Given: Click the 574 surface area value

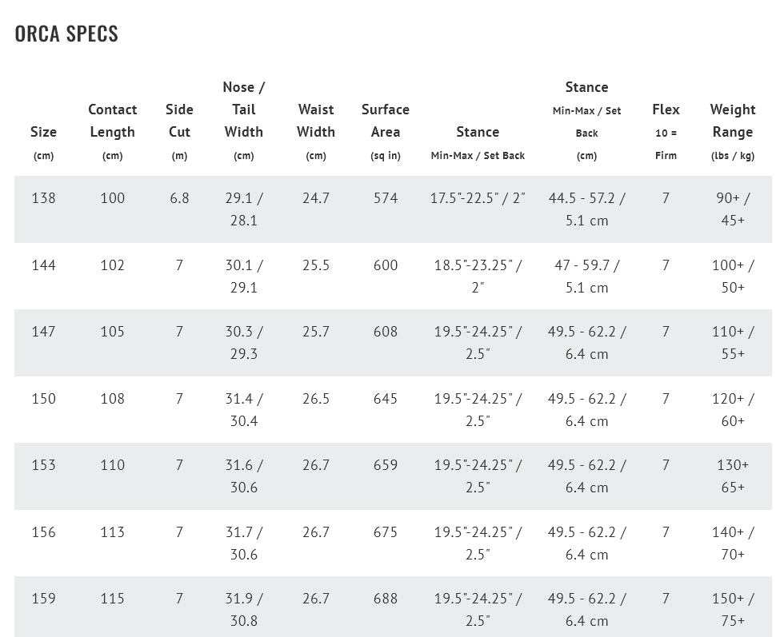Looking at the screenshot, I should 386,198.
